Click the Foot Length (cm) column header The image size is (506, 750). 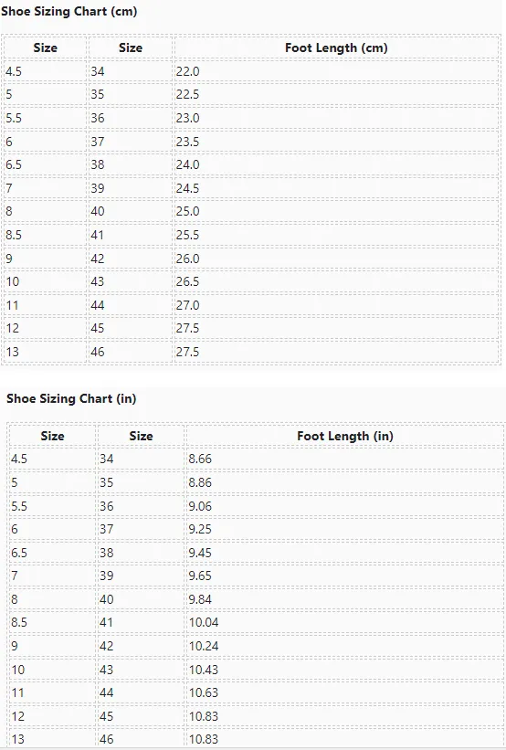click(x=336, y=48)
